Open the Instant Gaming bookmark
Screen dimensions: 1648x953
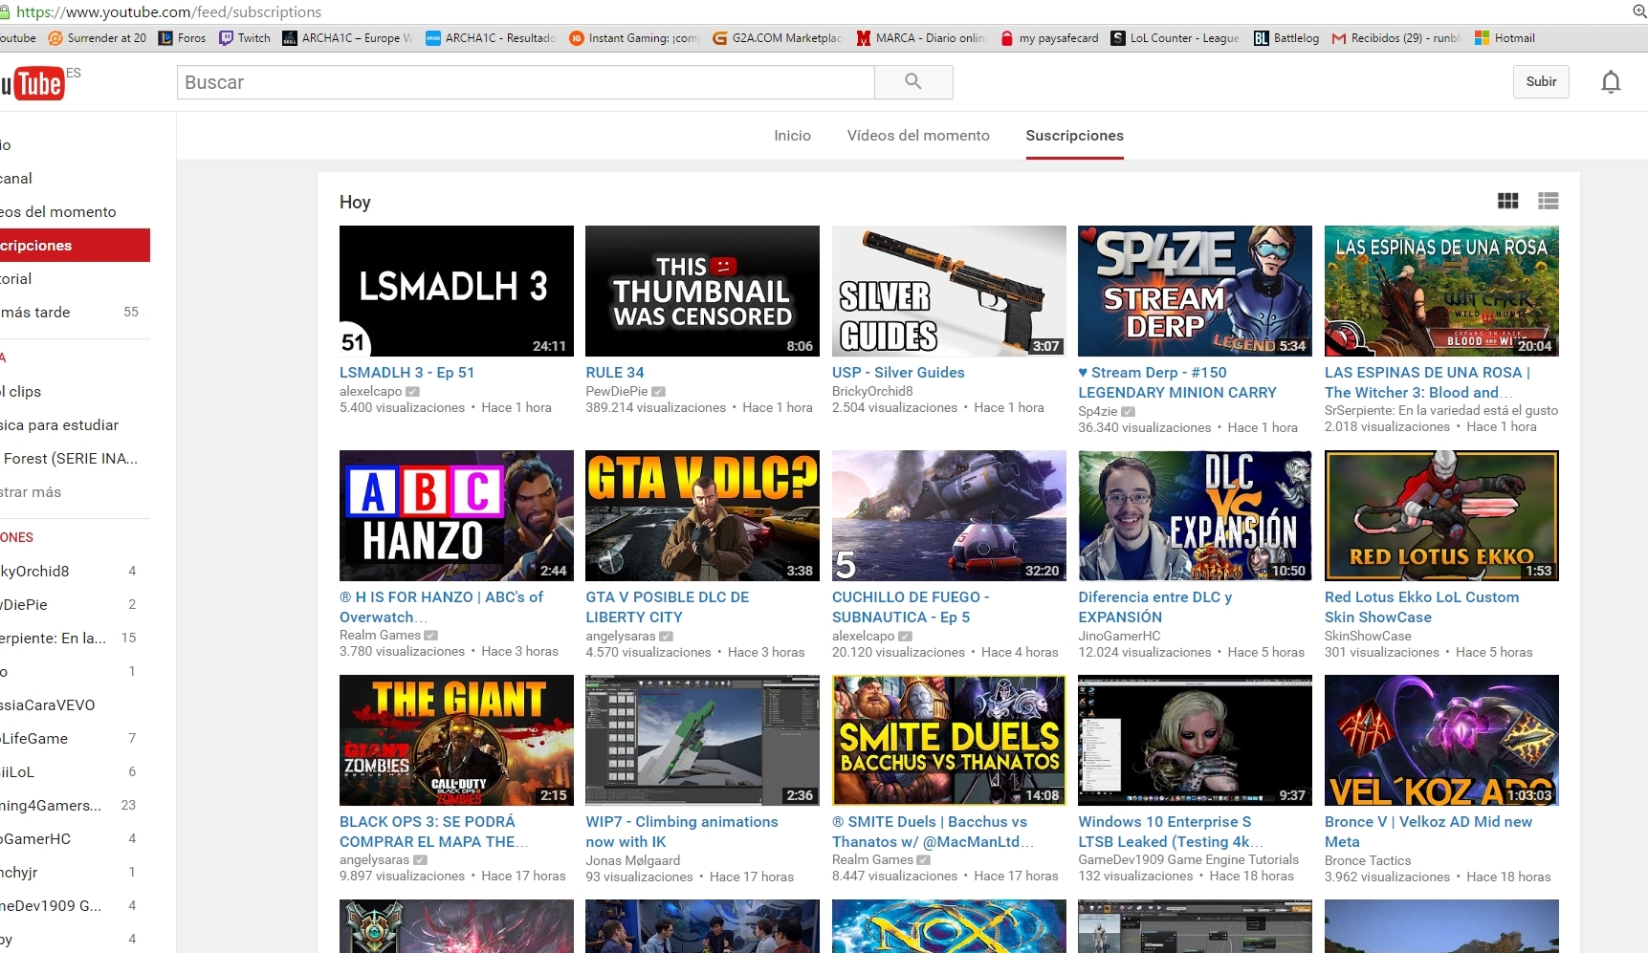click(x=634, y=38)
